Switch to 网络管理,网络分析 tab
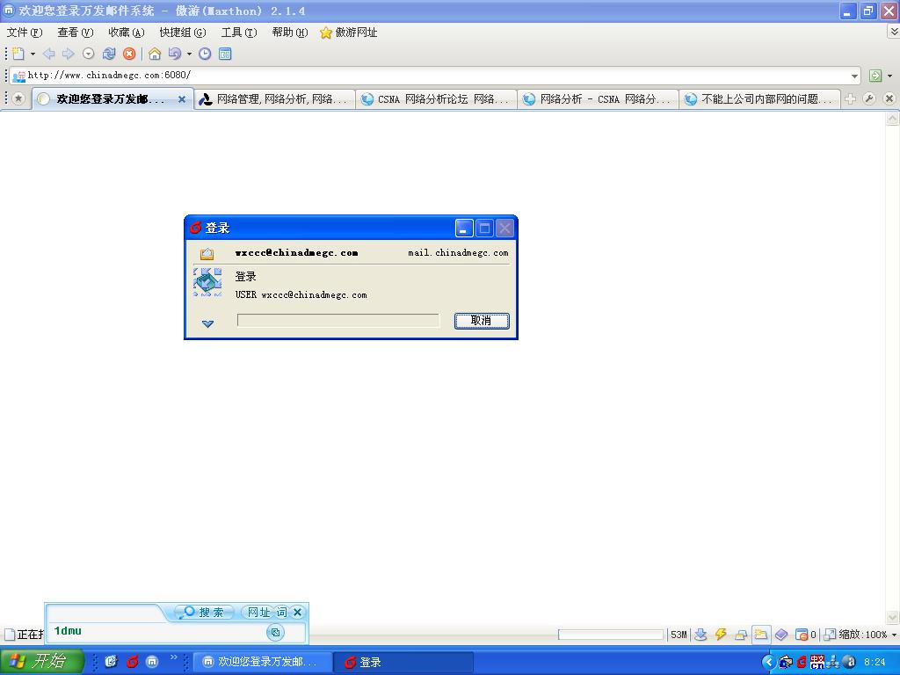 pos(274,99)
